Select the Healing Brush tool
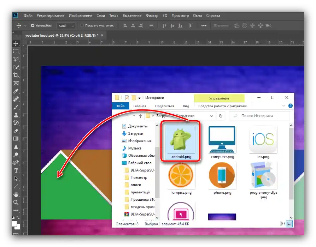Viewport: 316px width, 247px height. click(16, 99)
